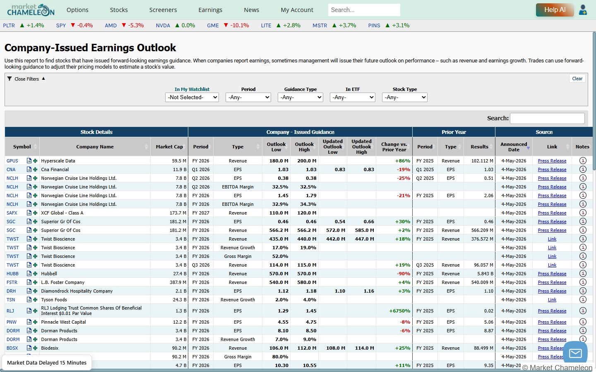Open the chat envelope message widget
Viewport: 596px width, 372px height.
(x=575, y=353)
